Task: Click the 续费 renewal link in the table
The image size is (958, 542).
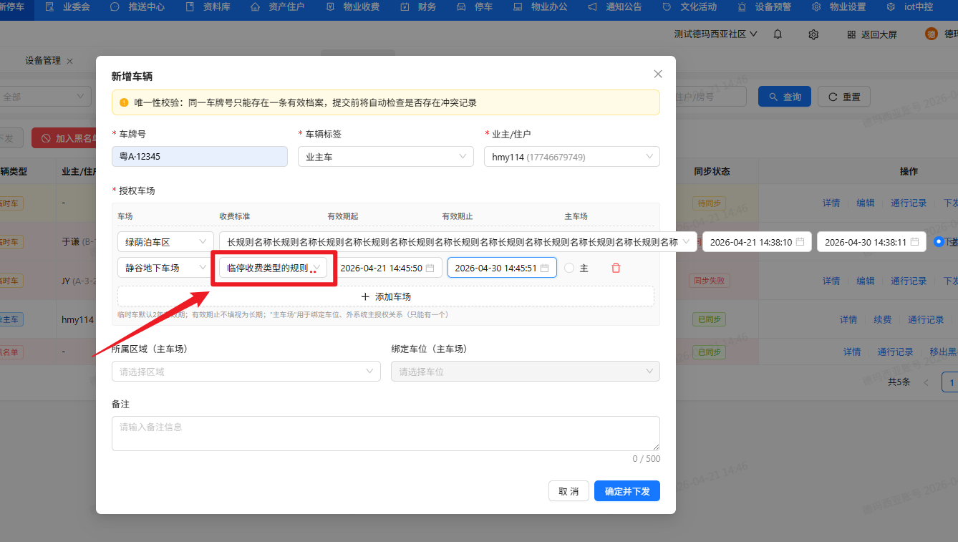Action: point(882,319)
